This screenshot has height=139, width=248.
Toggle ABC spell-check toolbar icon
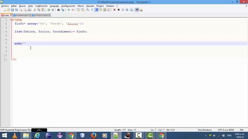click(x=137, y=10)
